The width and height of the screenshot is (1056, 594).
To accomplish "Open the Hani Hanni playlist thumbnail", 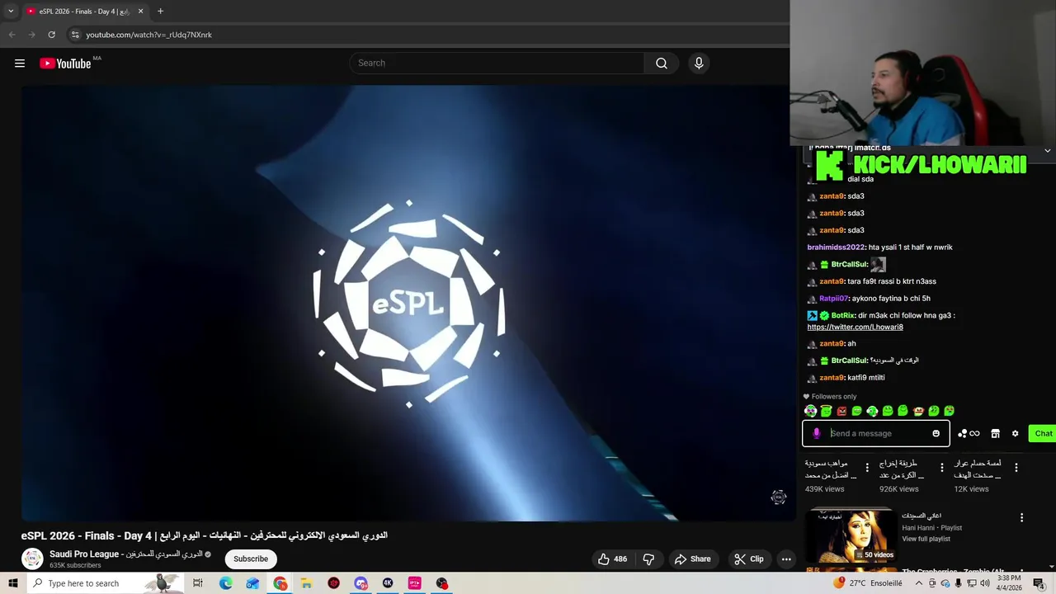I will (851, 536).
